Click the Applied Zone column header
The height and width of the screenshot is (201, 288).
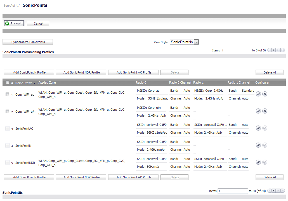(47, 82)
